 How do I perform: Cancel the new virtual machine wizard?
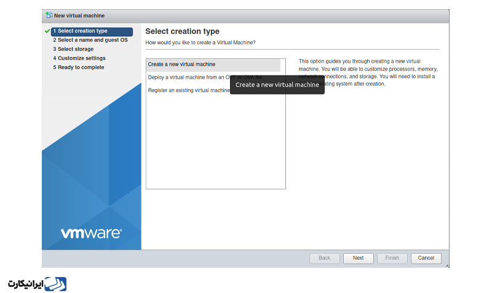coord(426,258)
